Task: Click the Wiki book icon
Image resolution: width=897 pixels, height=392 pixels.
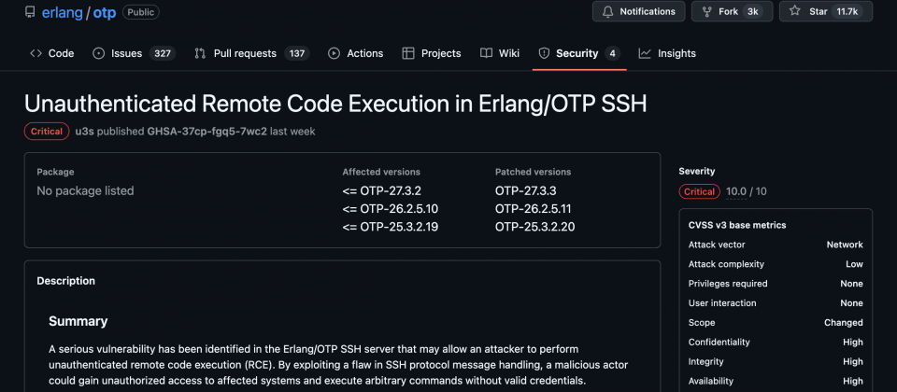Action: [x=486, y=53]
